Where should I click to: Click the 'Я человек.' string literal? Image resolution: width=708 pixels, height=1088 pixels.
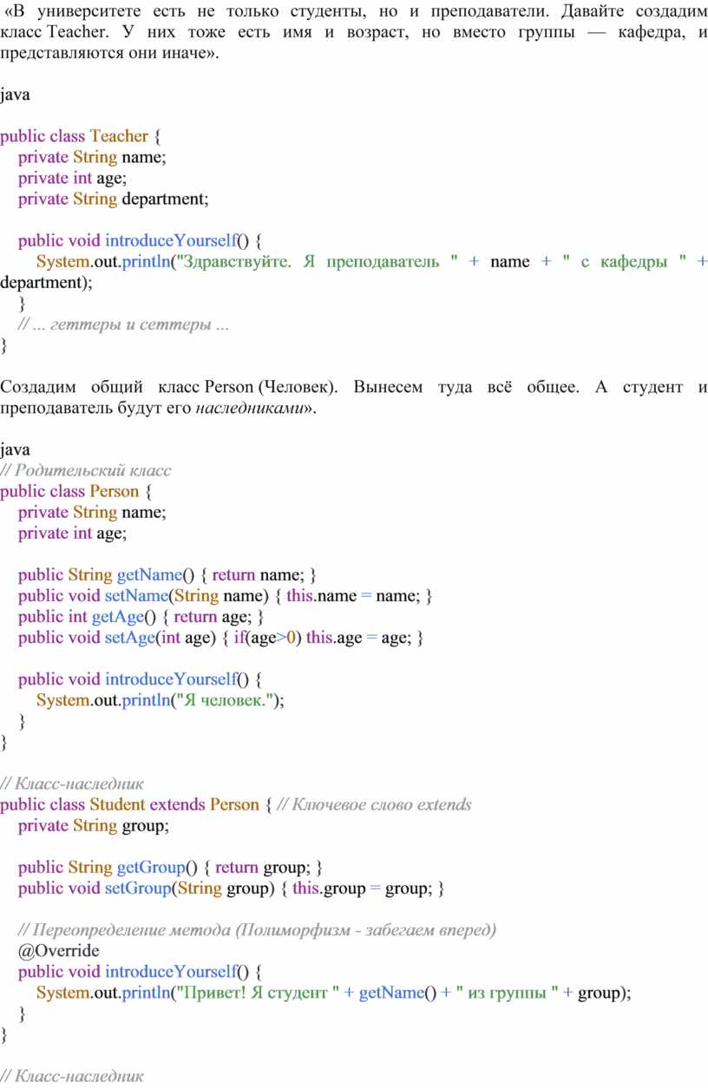pos(225,700)
